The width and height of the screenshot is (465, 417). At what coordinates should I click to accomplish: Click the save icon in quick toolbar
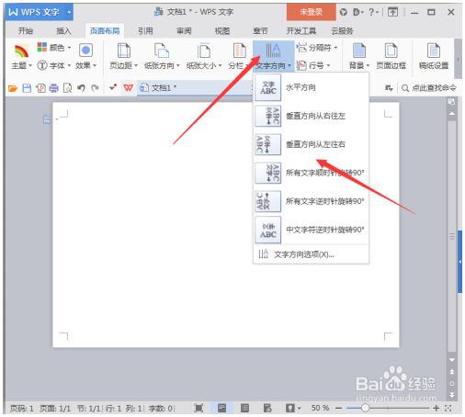27,88
